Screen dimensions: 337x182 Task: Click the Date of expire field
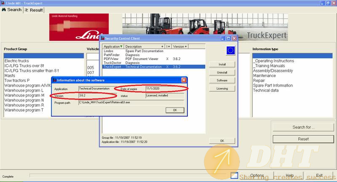tap(165, 89)
